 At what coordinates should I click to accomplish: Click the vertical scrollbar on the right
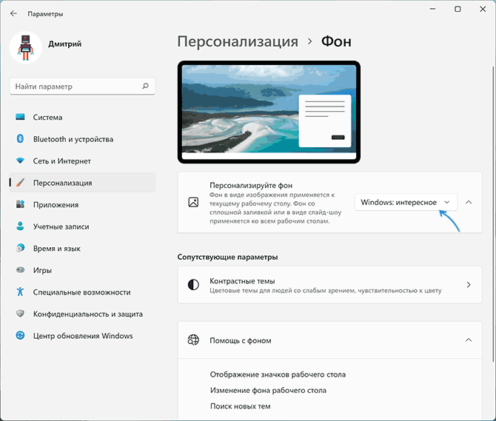point(493,214)
